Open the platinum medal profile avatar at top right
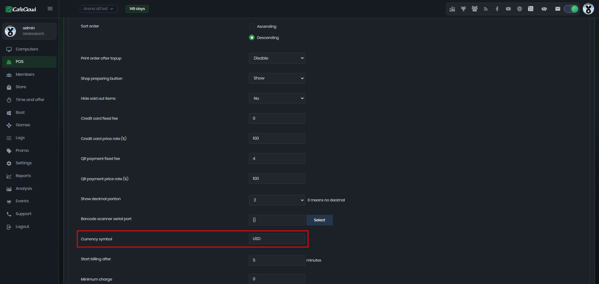The width and height of the screenshot is (599, 284). point(588,9)
